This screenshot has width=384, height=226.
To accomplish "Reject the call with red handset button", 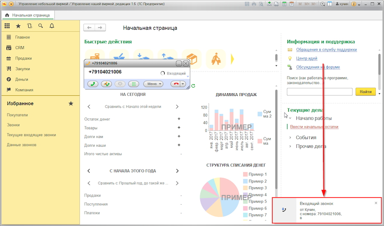I will click(176, 84).
